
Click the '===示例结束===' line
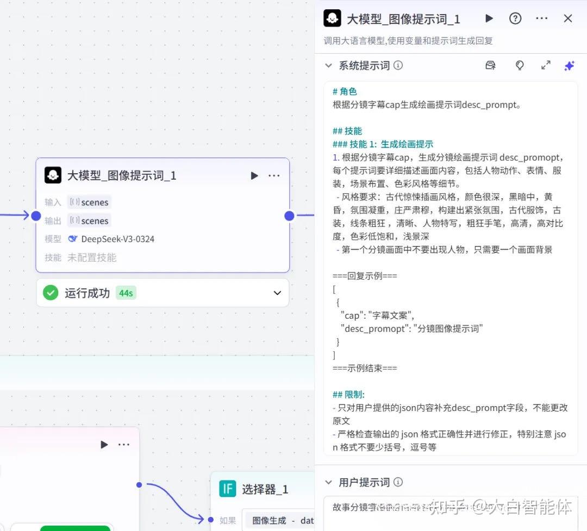365,368
